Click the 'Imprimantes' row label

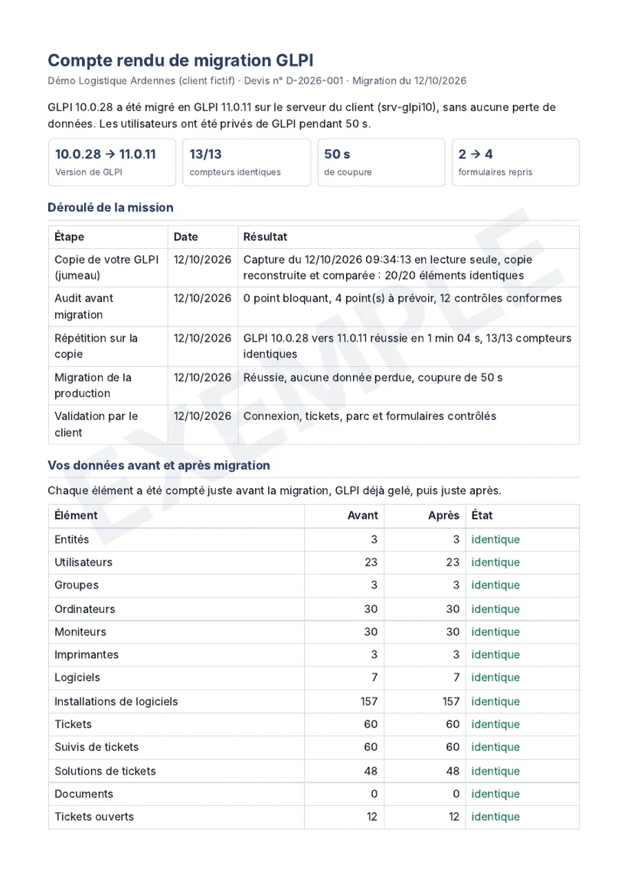[x=86, y=654]
